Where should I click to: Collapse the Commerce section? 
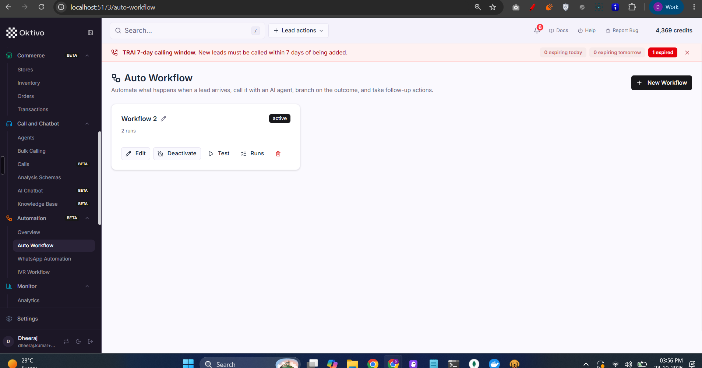click(x=87, y=56)
